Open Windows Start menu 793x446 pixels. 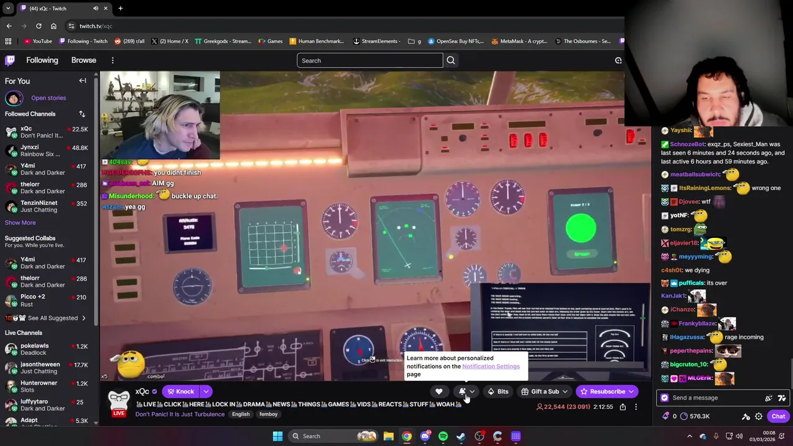point(278,436)
